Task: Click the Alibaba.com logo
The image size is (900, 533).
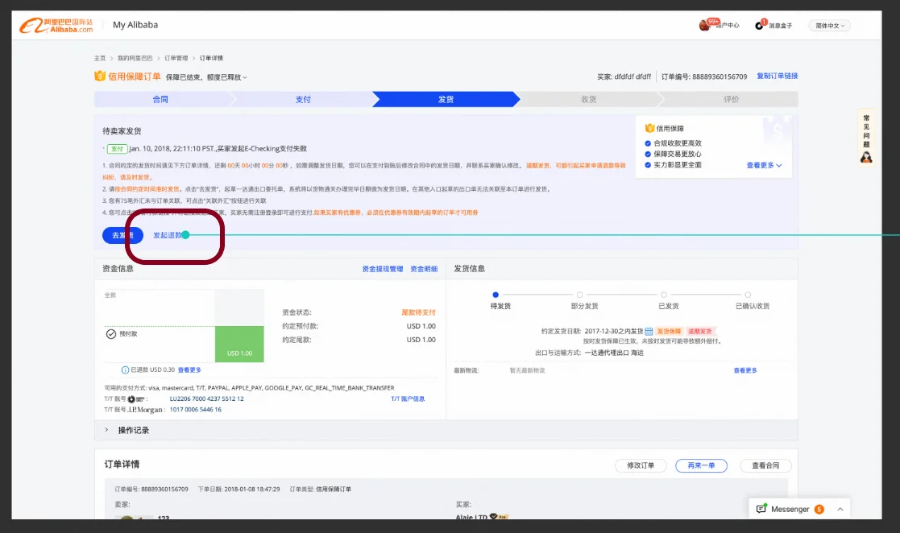Action: click(x=56, y=26)
